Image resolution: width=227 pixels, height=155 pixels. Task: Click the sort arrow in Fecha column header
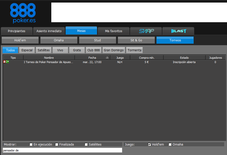107,58
